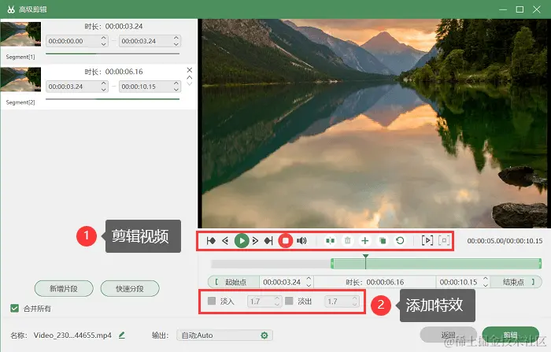This screenshot has height=352, width=551.
Task: Mute the volume speaker icon
Action: tap(301, 241)
